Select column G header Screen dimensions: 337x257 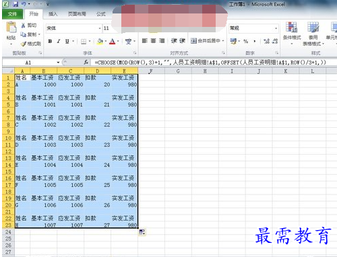tap(178, 71)
